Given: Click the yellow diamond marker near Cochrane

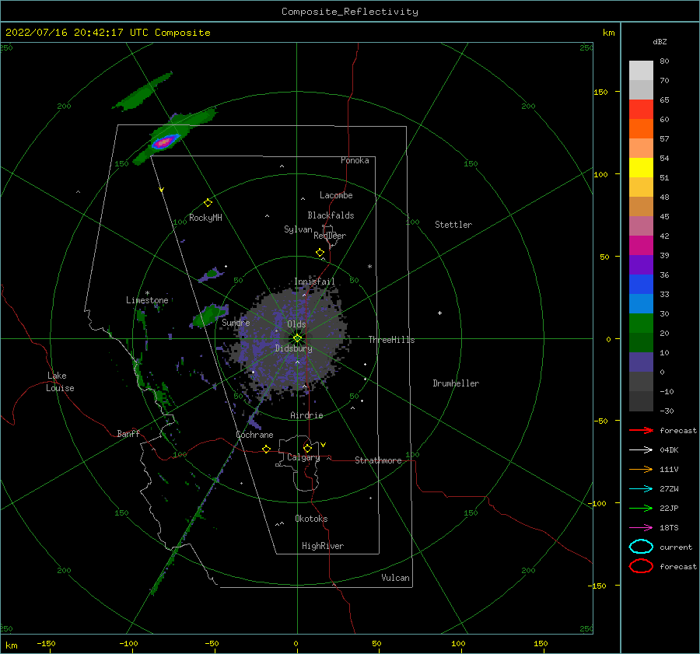Looking at the screenshot, I should coord(266,449).
